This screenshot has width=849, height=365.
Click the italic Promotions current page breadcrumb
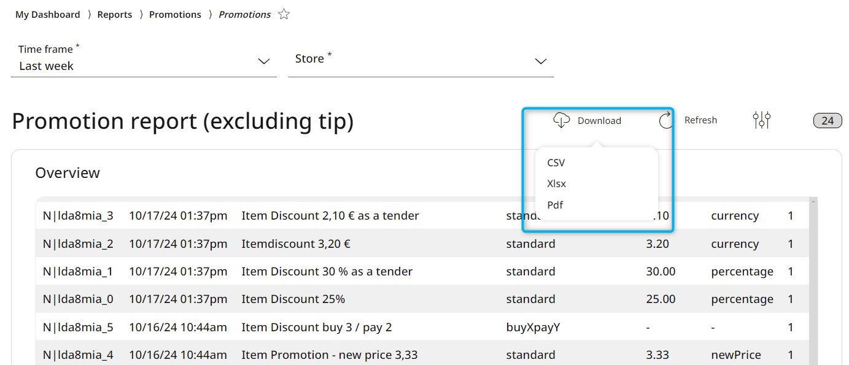click(245, 14)
